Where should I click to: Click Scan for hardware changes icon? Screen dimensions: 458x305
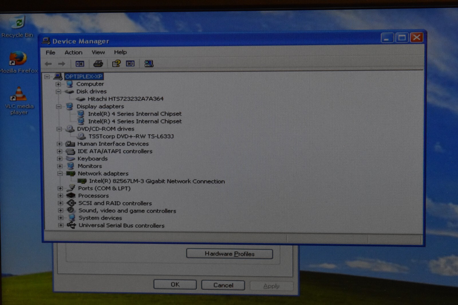(149, 63)
